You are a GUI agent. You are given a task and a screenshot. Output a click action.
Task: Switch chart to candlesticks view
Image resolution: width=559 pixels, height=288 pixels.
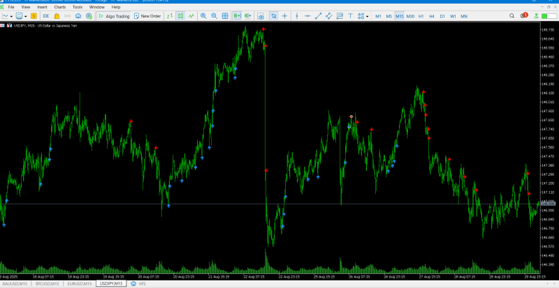point(180,16)
